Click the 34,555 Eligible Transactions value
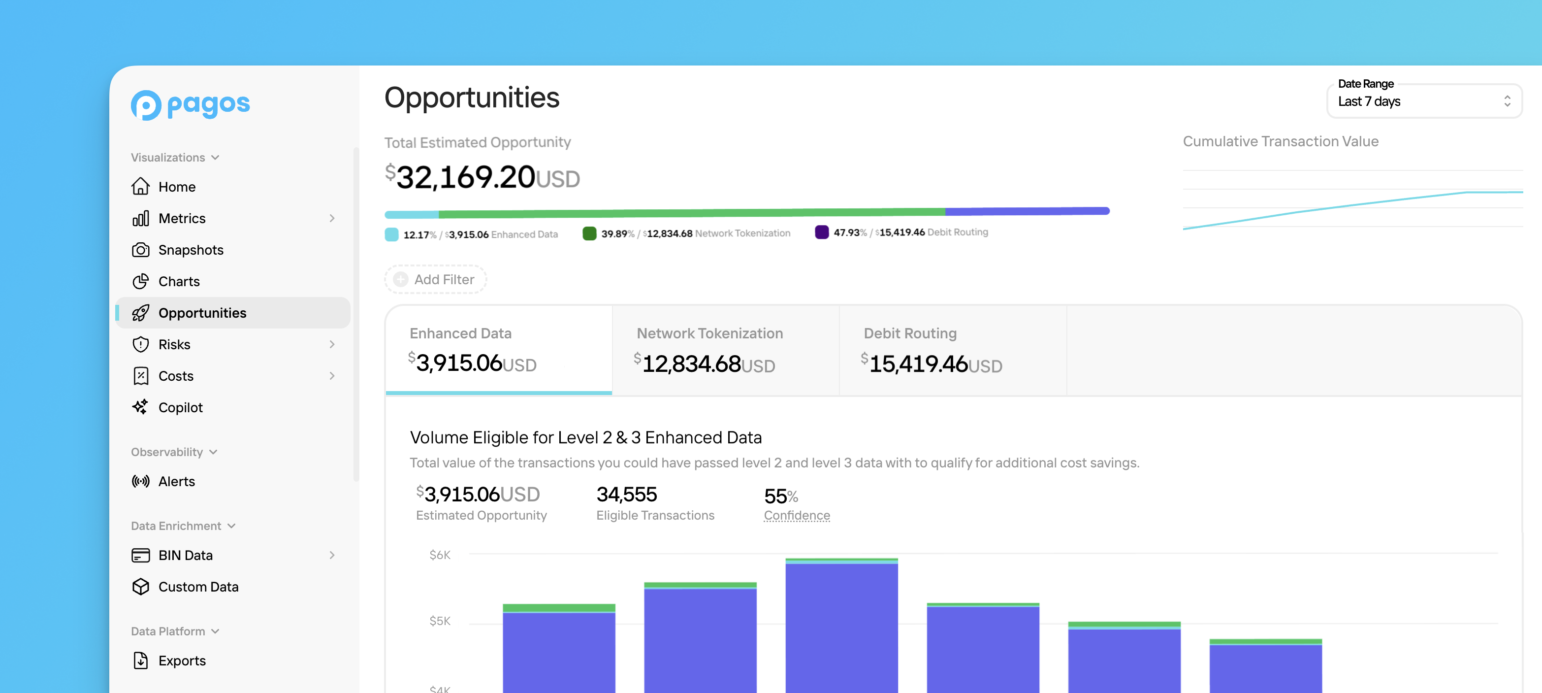This screenshot has width=1542, height=693. [x=627, y=494]
